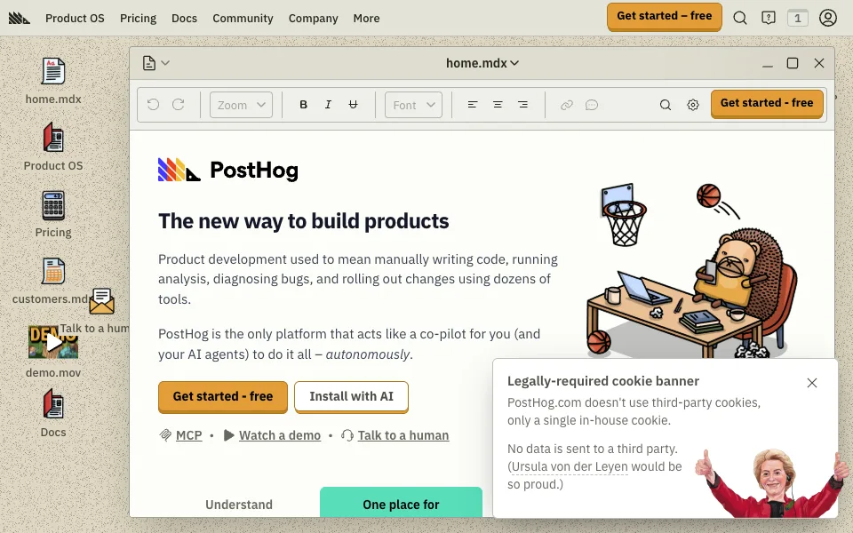Align text right
Image resolution: width=853 pixels, height=533 pixels.
tap(522, 105)
